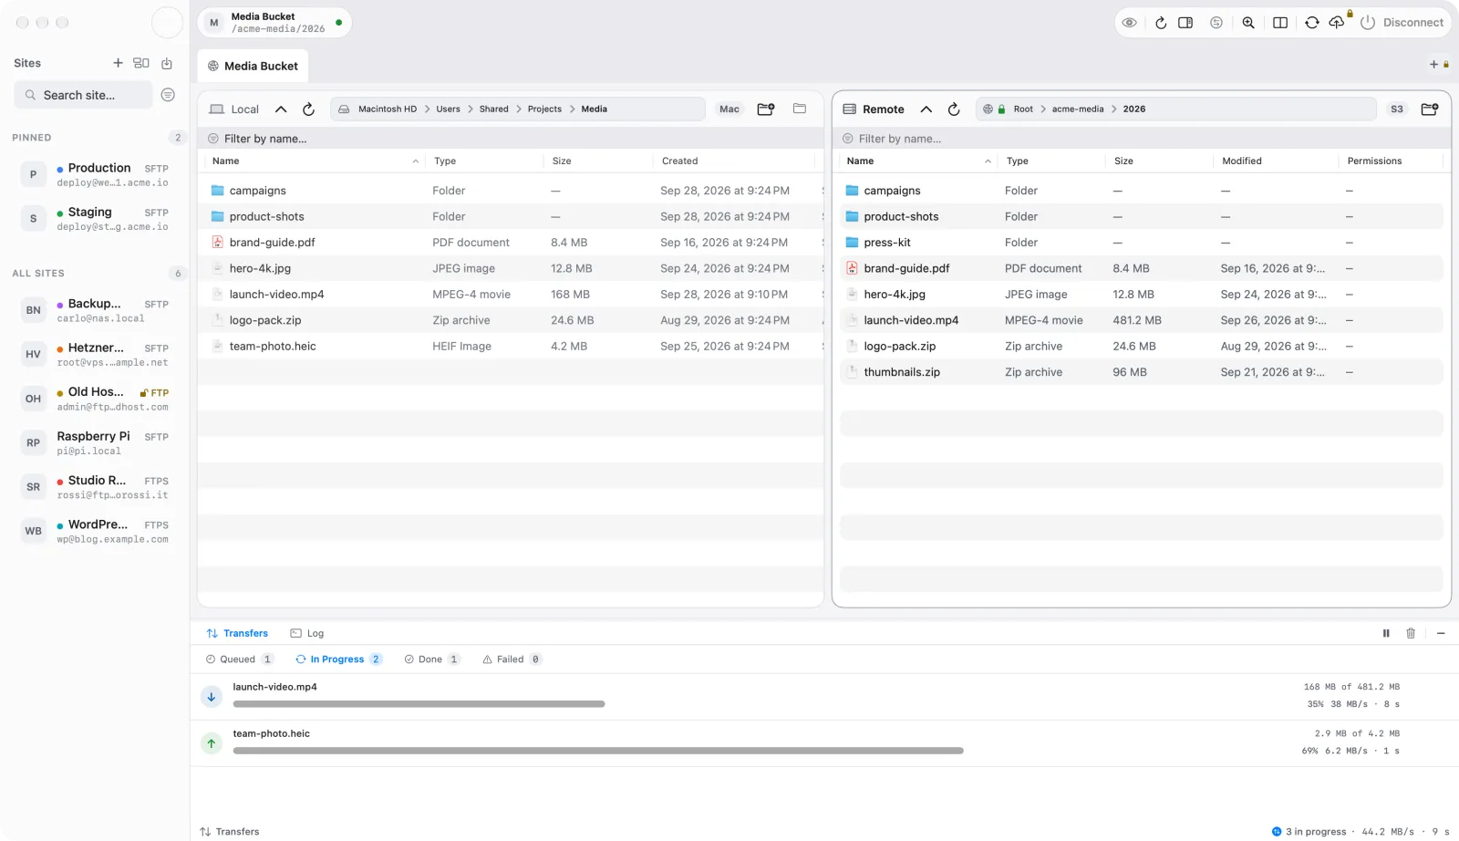Toggle synchronized browsing icon in toolbar
This screenshot has height=841, width=1459.
point(1216,23)
